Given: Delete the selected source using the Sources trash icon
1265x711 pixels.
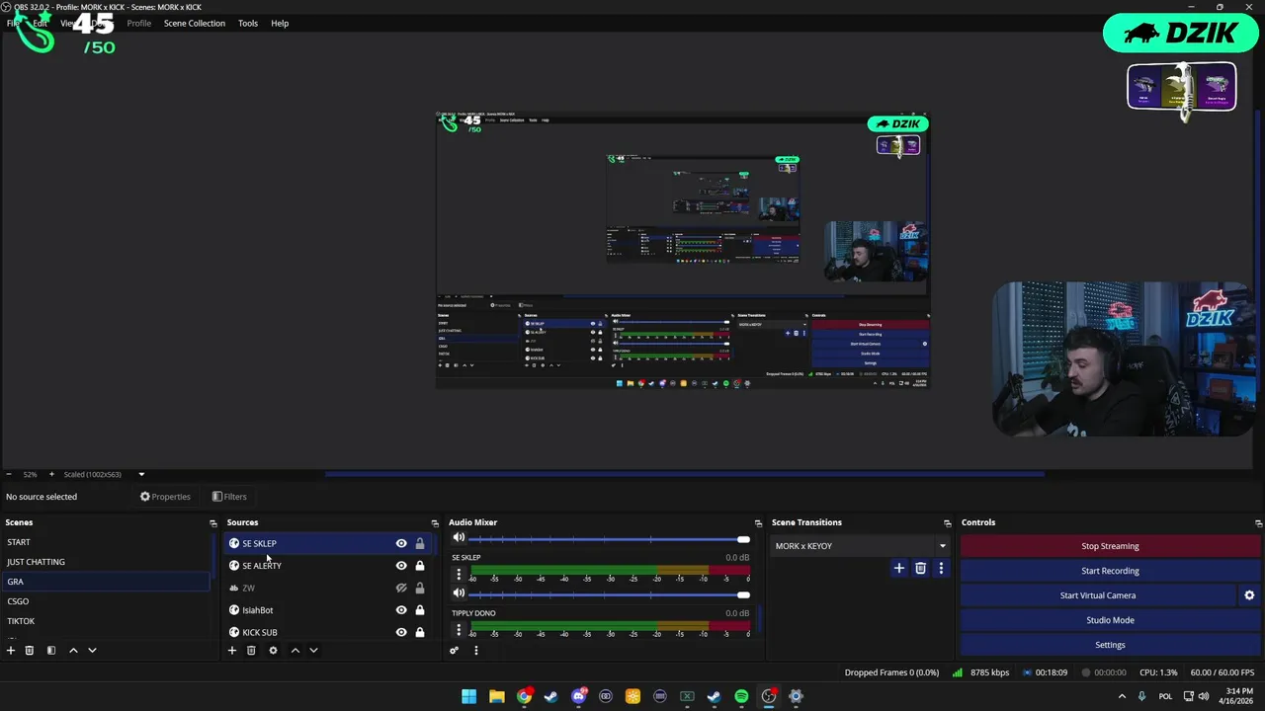Looking at the screenshot, I should click(251, 651).
